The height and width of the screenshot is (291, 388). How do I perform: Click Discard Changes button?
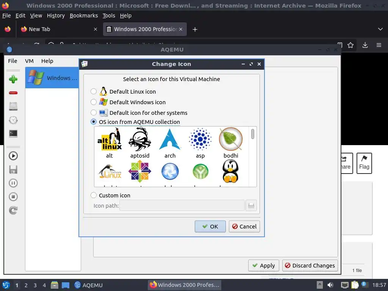click(310, 266)
